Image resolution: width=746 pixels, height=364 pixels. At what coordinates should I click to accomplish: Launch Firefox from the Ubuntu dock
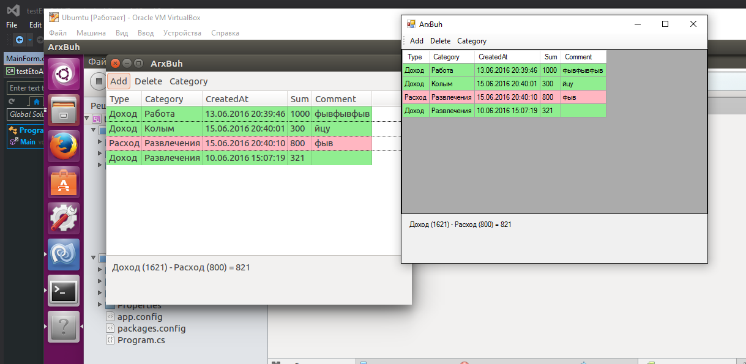click(x=64, y=147)
